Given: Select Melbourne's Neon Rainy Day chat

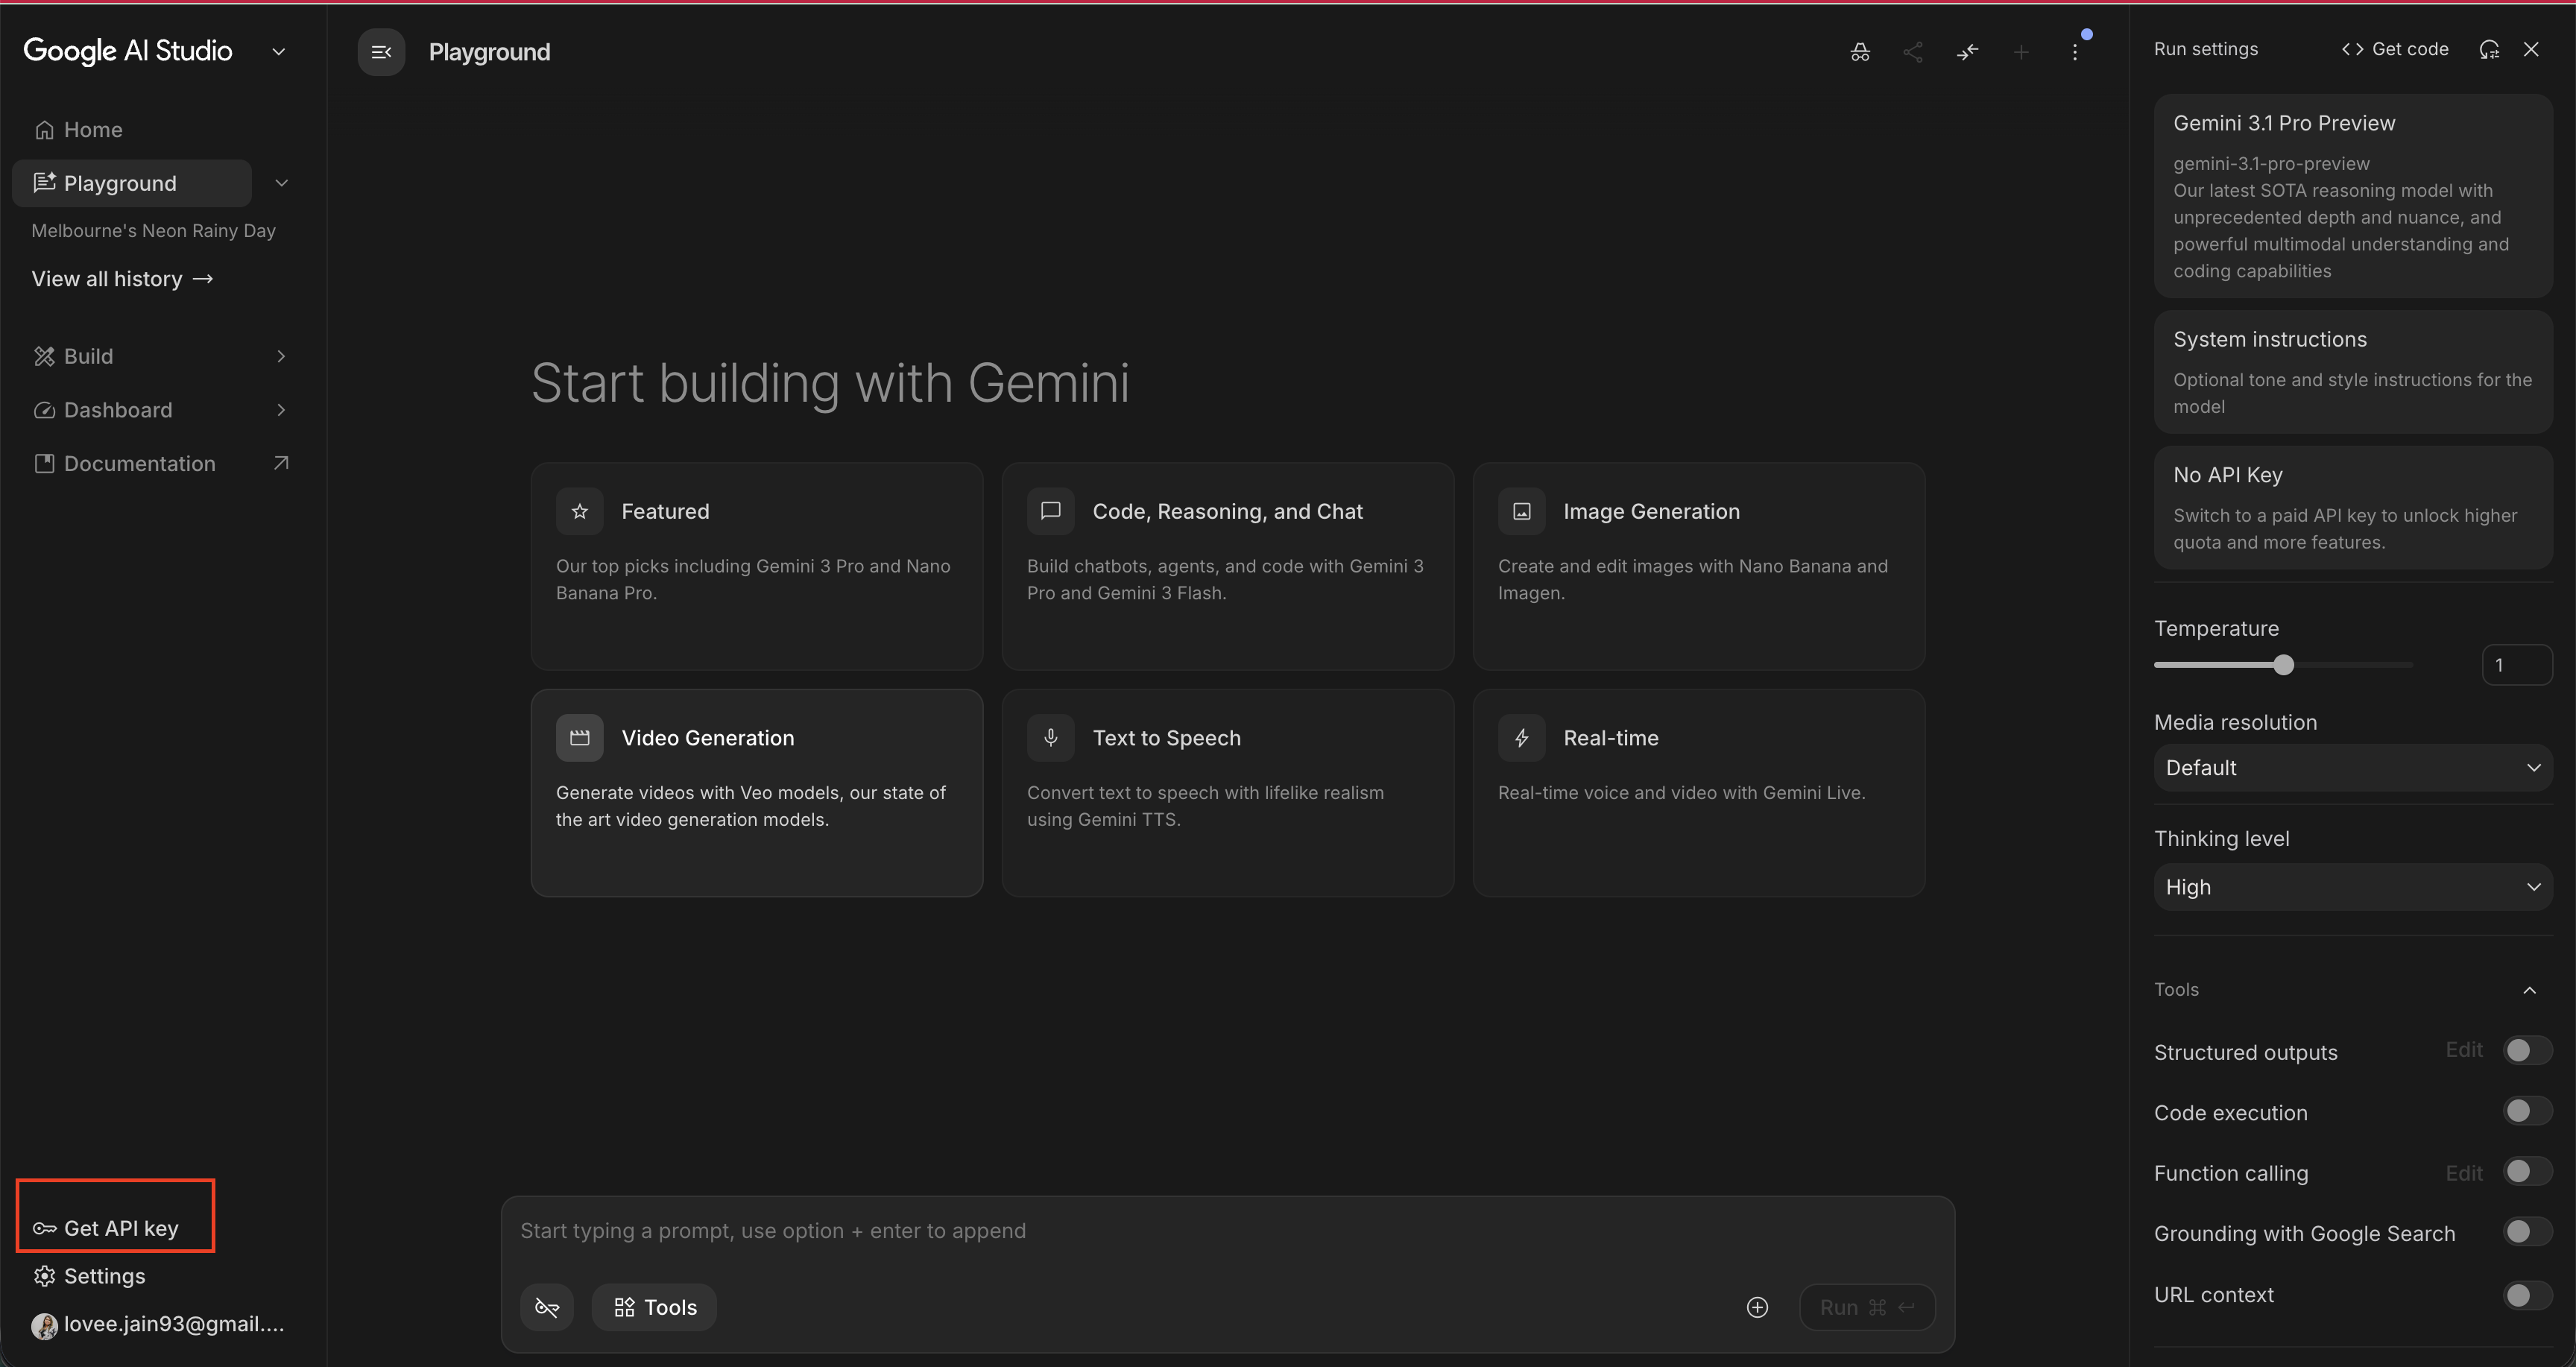Looking at the screenshot, I should pos(153,230).
